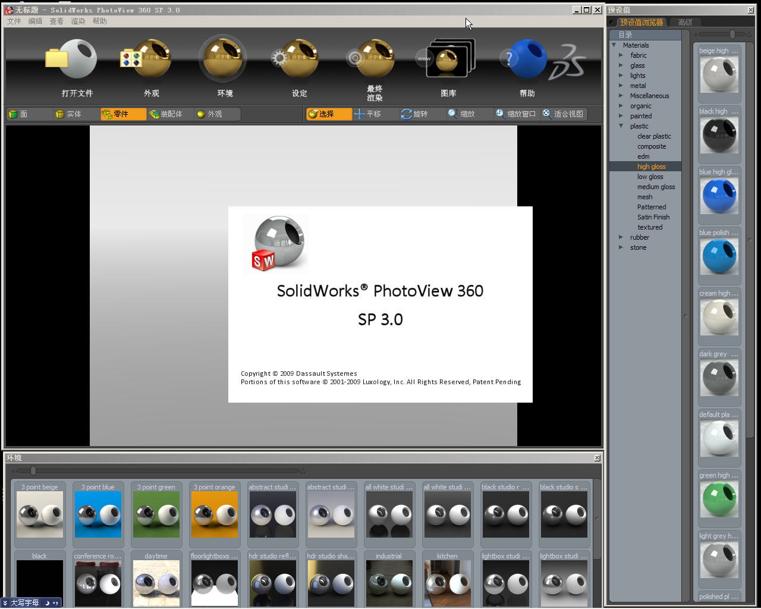
Task: Expand the fabric folder
Action: (621, 55)
